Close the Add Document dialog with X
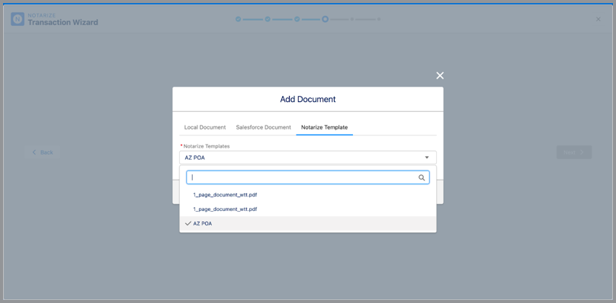The image size is (616, 303). pyautogui.click(x=440, y=76)
